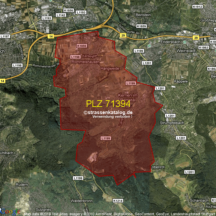Click the Hangweide place label
The width and height of the screenshot is (216, 216).
tap(110, 68)
